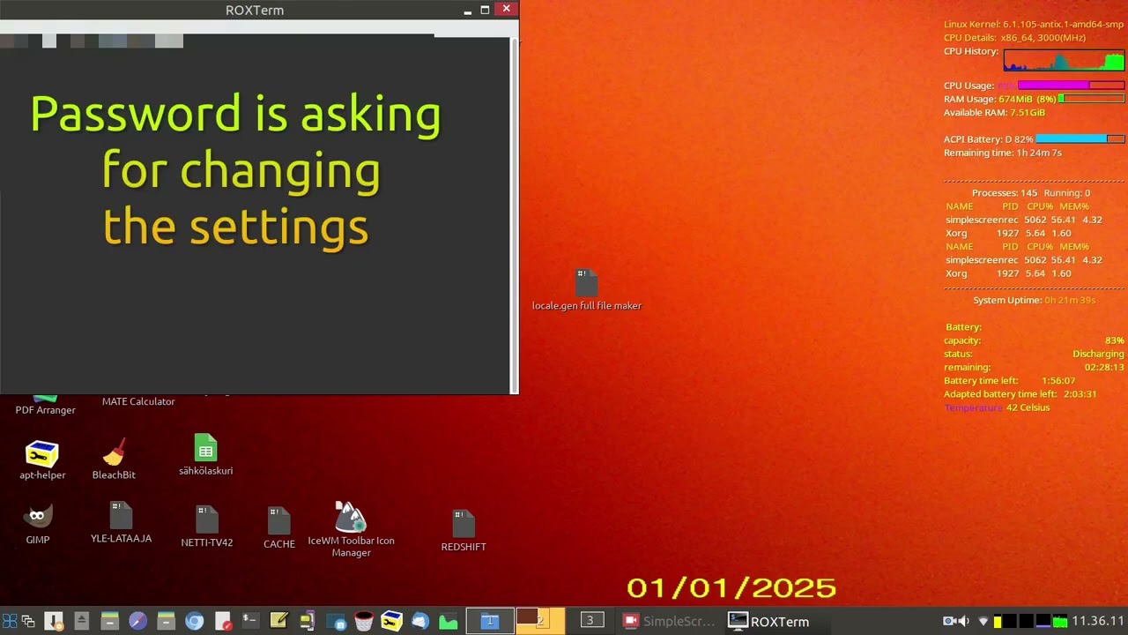Switch to workspace 2 in taskbar
This screenshot has width=1128, height=635.
coord(540,621)
